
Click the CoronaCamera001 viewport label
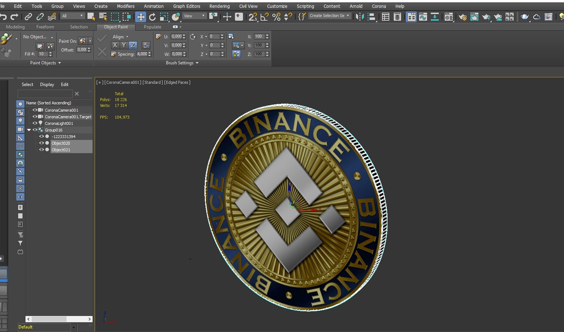(x=123, y=82)
